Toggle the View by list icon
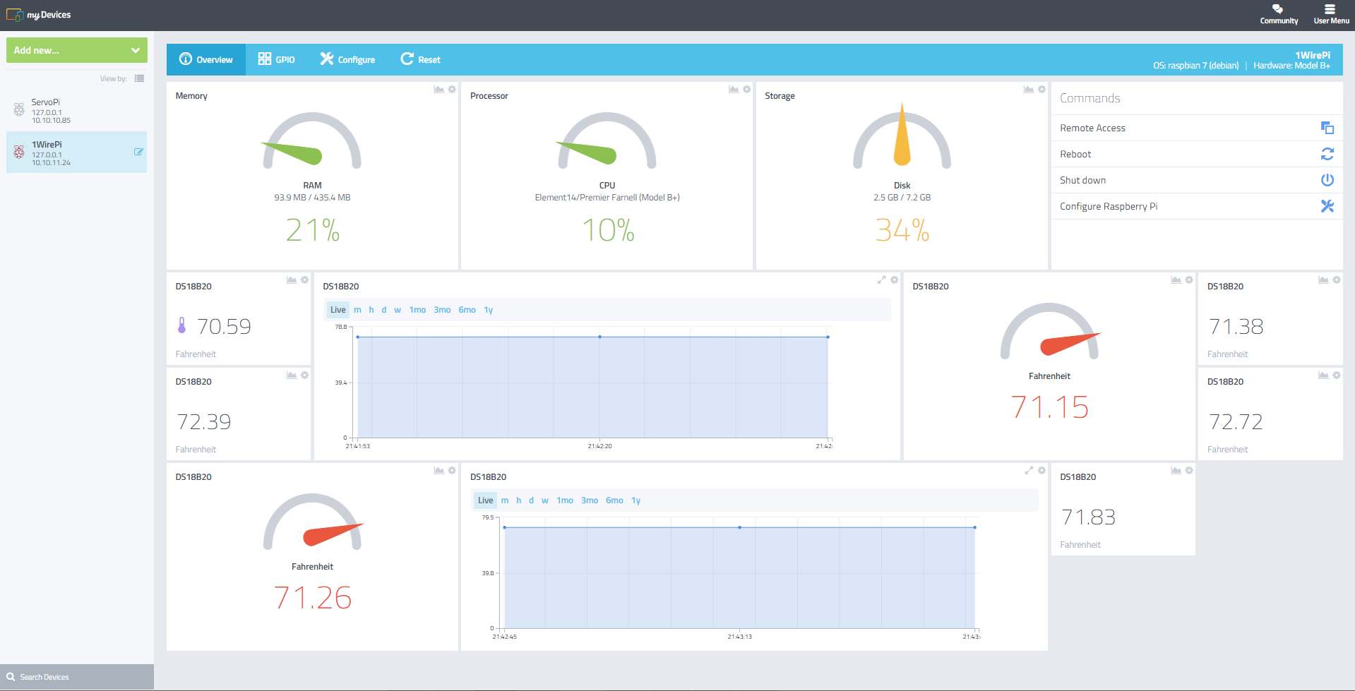 click(x=139, y=78)
